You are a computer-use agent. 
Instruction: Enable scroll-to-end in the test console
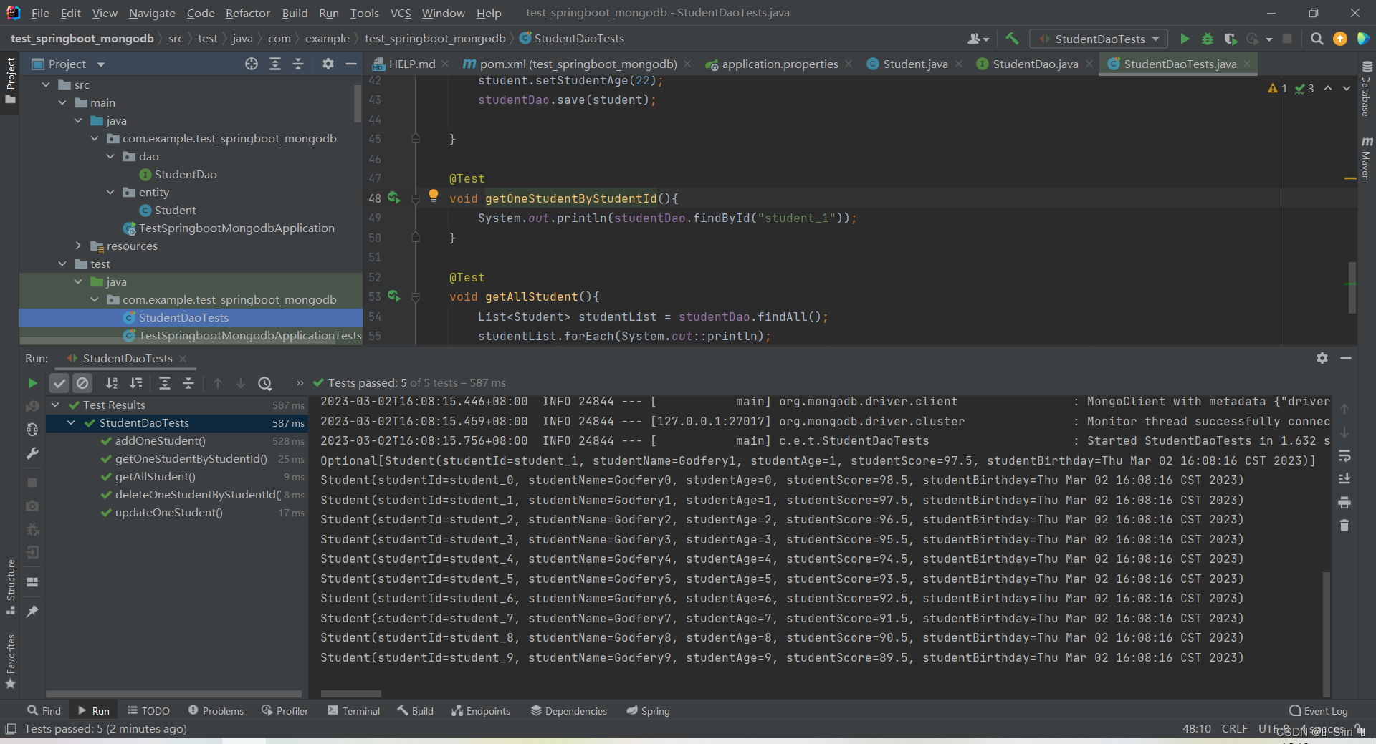point(1345,478)
